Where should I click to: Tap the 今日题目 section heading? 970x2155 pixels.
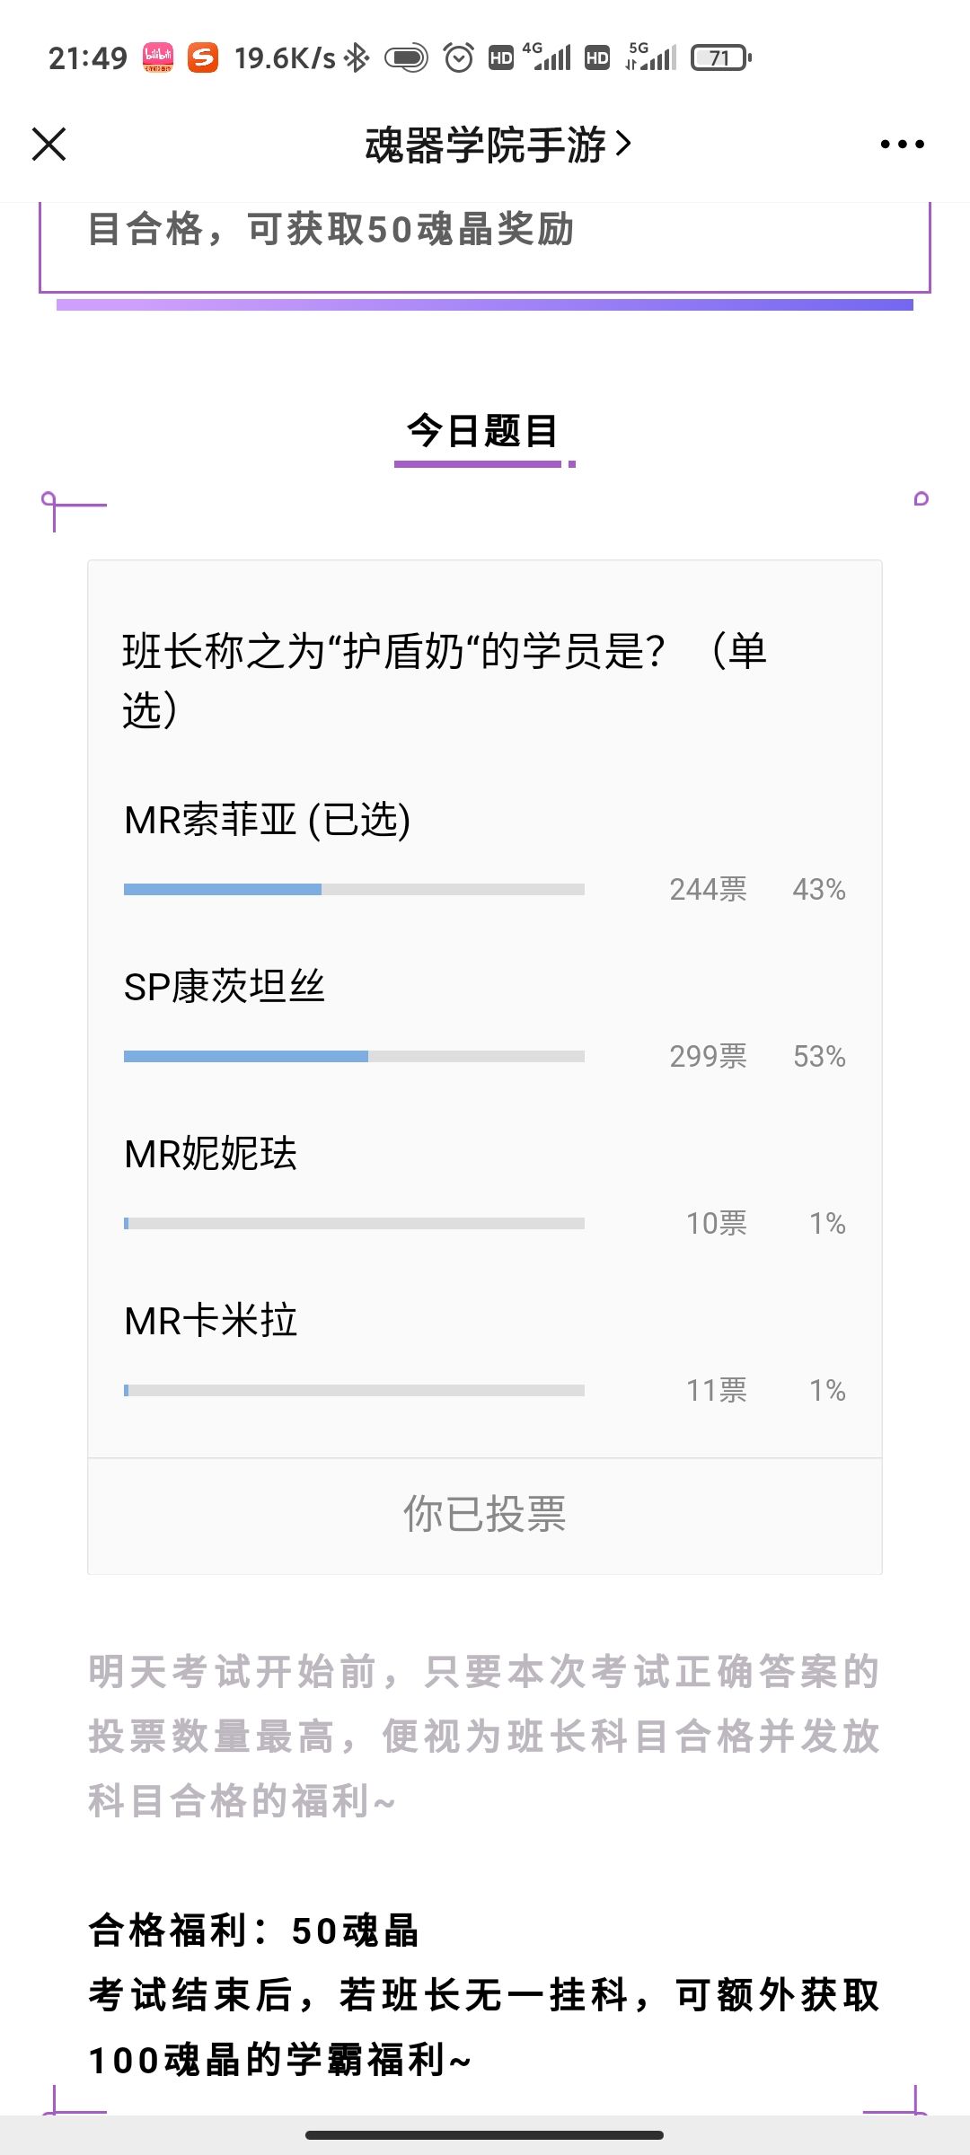pos(483,431)
